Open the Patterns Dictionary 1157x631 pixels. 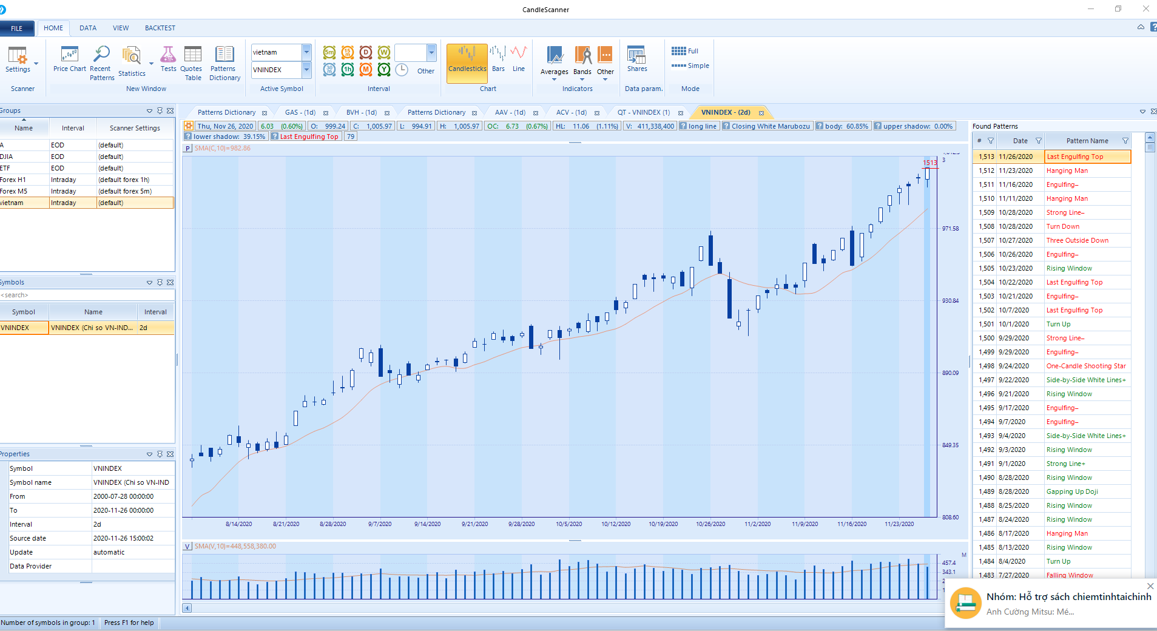click(x=224, y=62)
